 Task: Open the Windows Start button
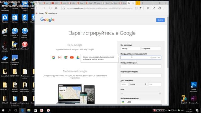tap(3, 110)
